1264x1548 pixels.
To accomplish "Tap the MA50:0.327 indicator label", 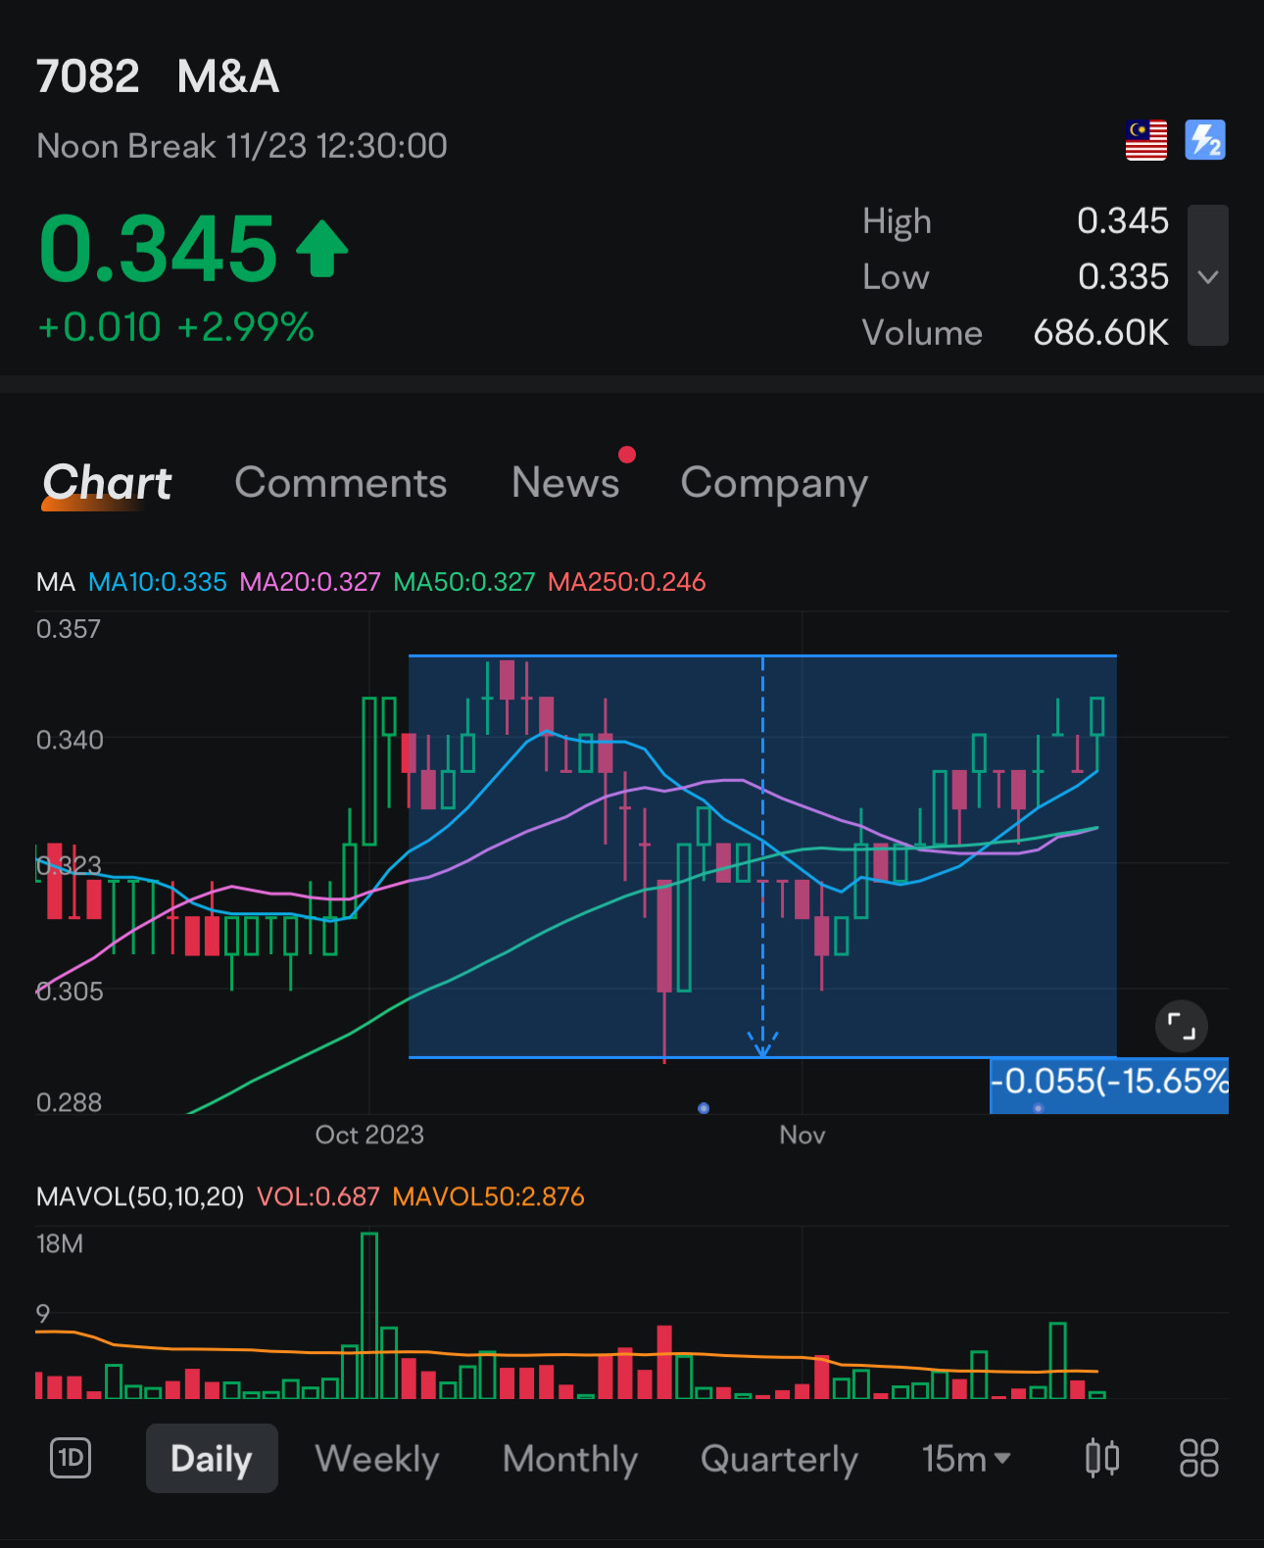I will [x=464, y=582].
